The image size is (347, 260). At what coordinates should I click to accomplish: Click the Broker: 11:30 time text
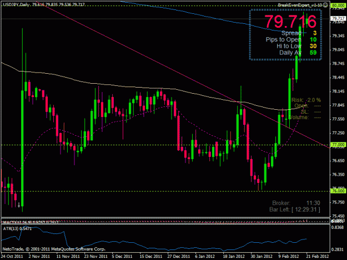[296, 203]
